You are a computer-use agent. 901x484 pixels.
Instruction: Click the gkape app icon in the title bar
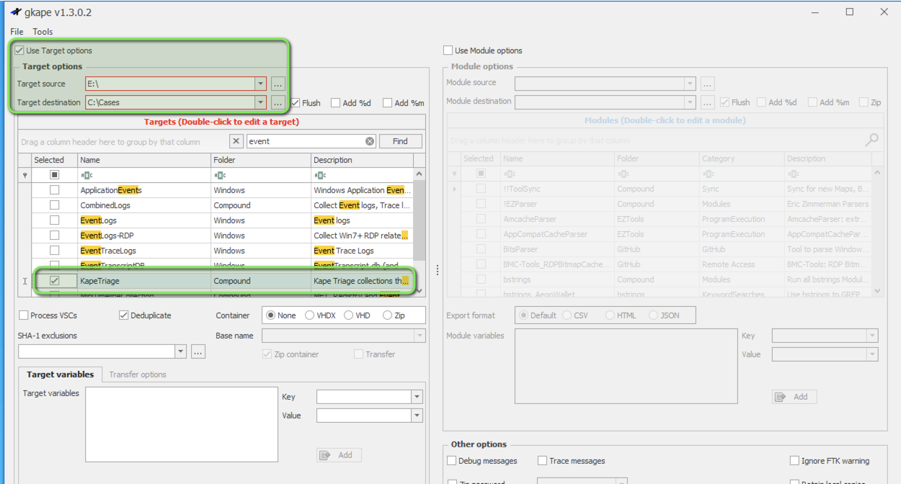pyautogui.click(x=17, y=12)
